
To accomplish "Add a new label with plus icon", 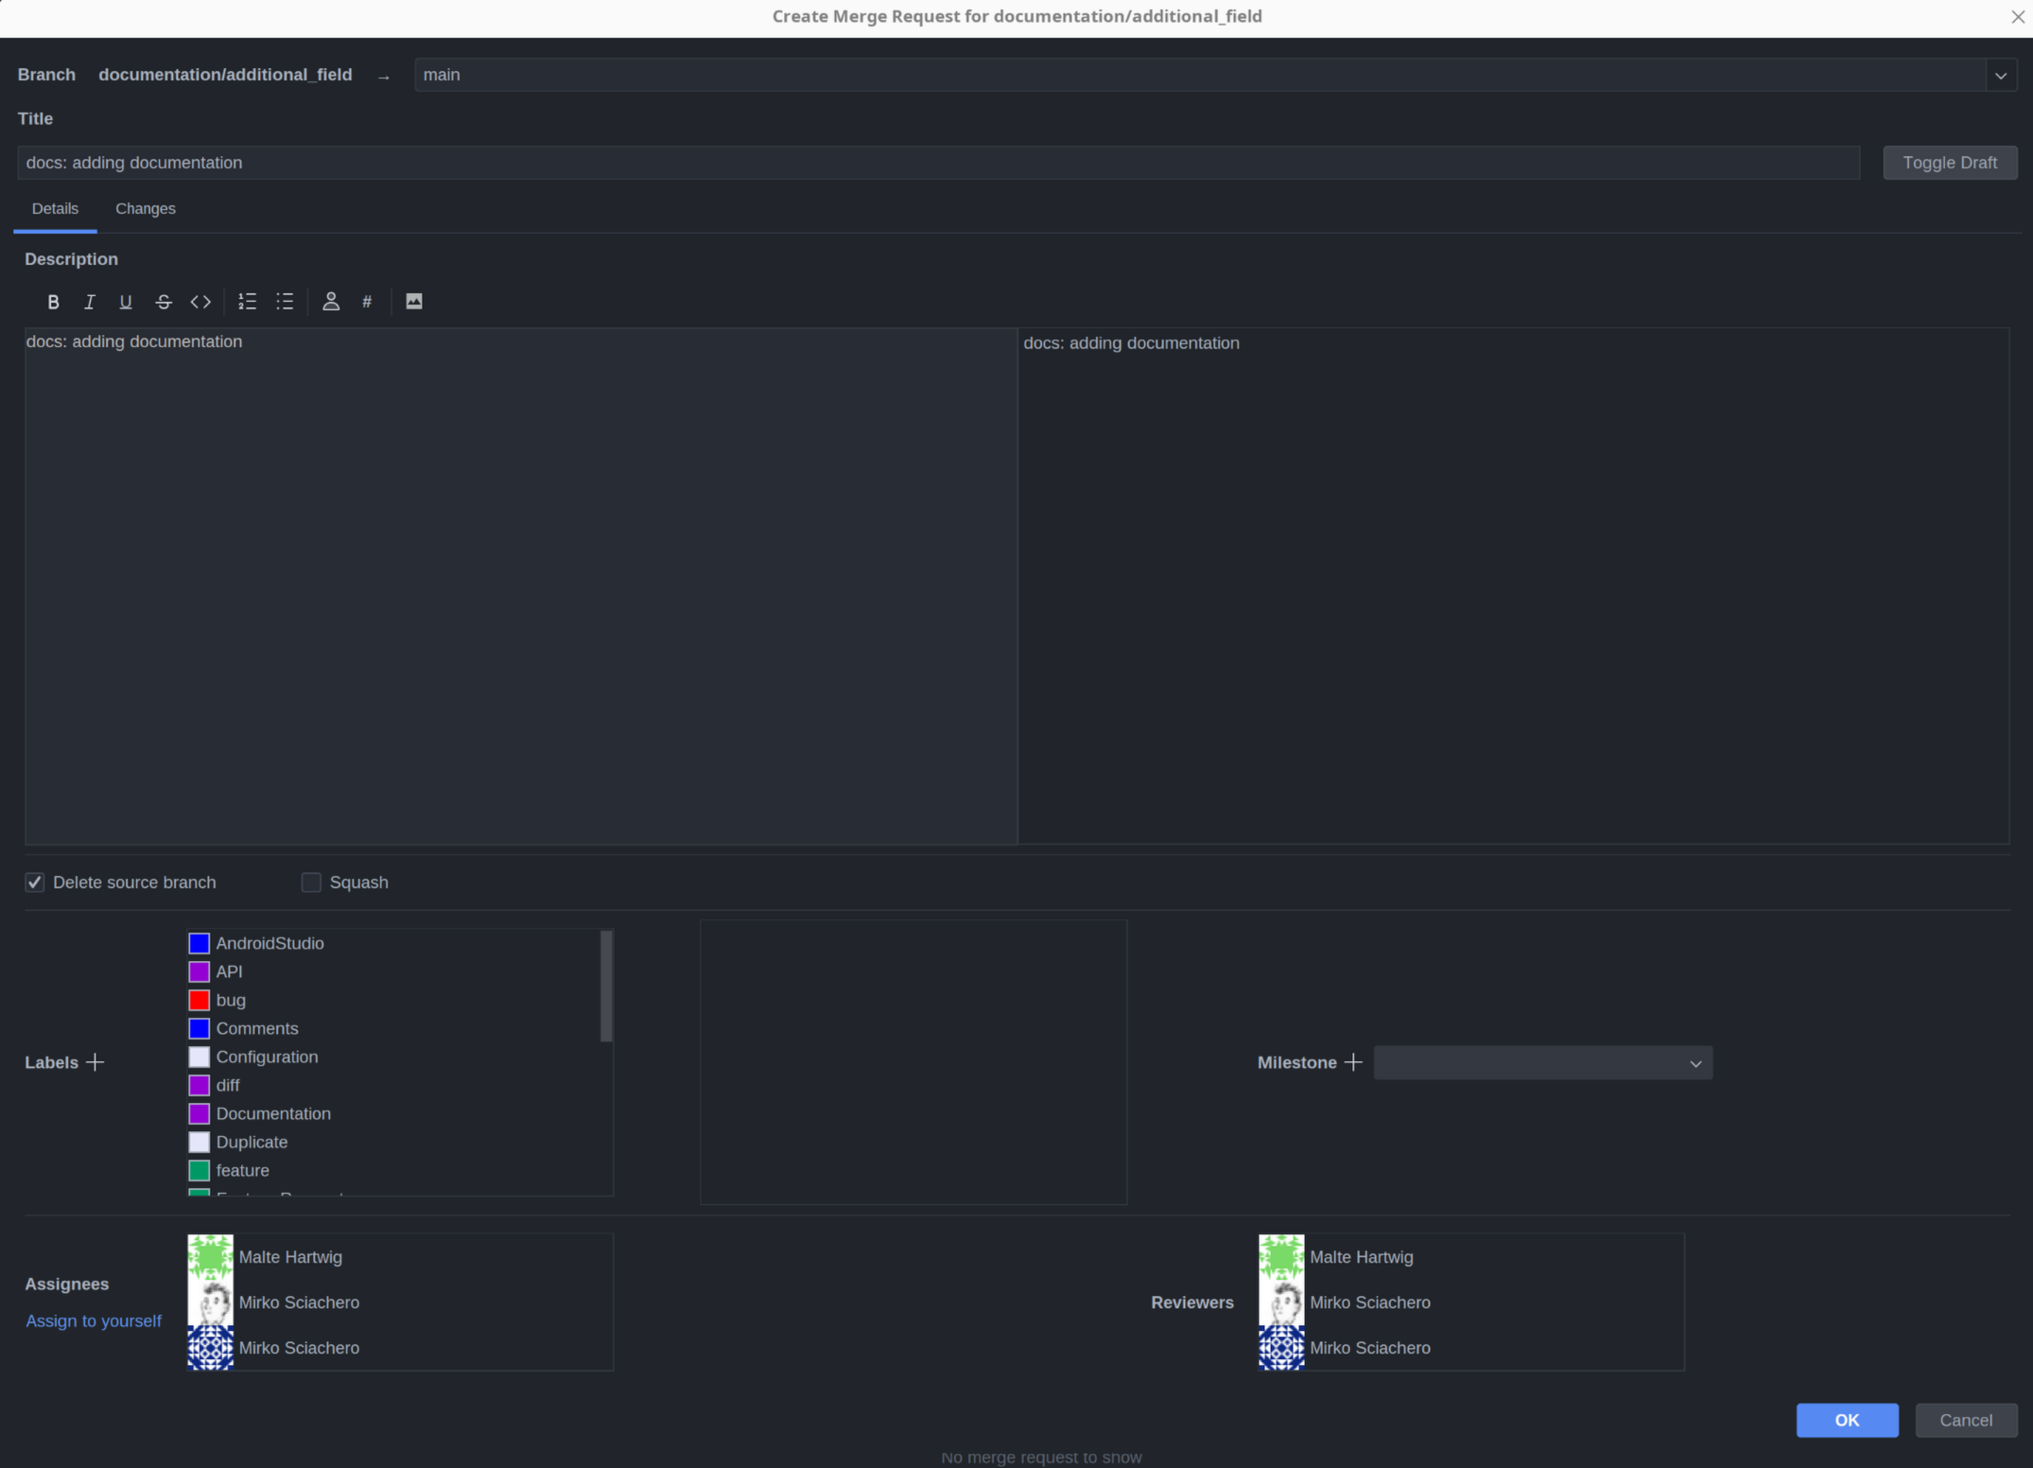I will click(95, 1063).
